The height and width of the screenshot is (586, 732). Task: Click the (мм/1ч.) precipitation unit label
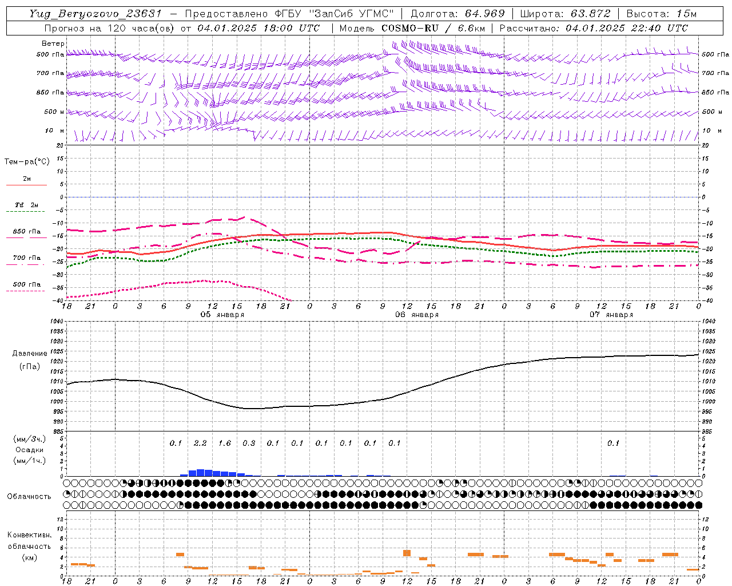click(x=30, y=461)
